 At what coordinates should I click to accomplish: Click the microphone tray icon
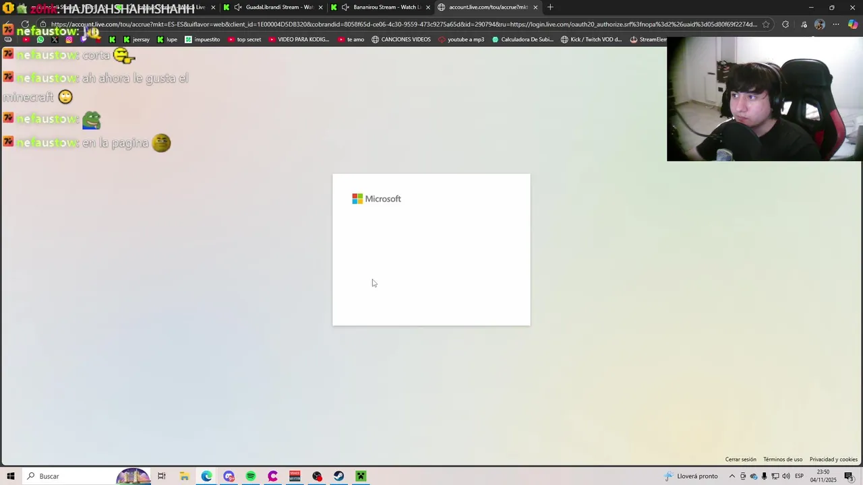pos(765,476)
